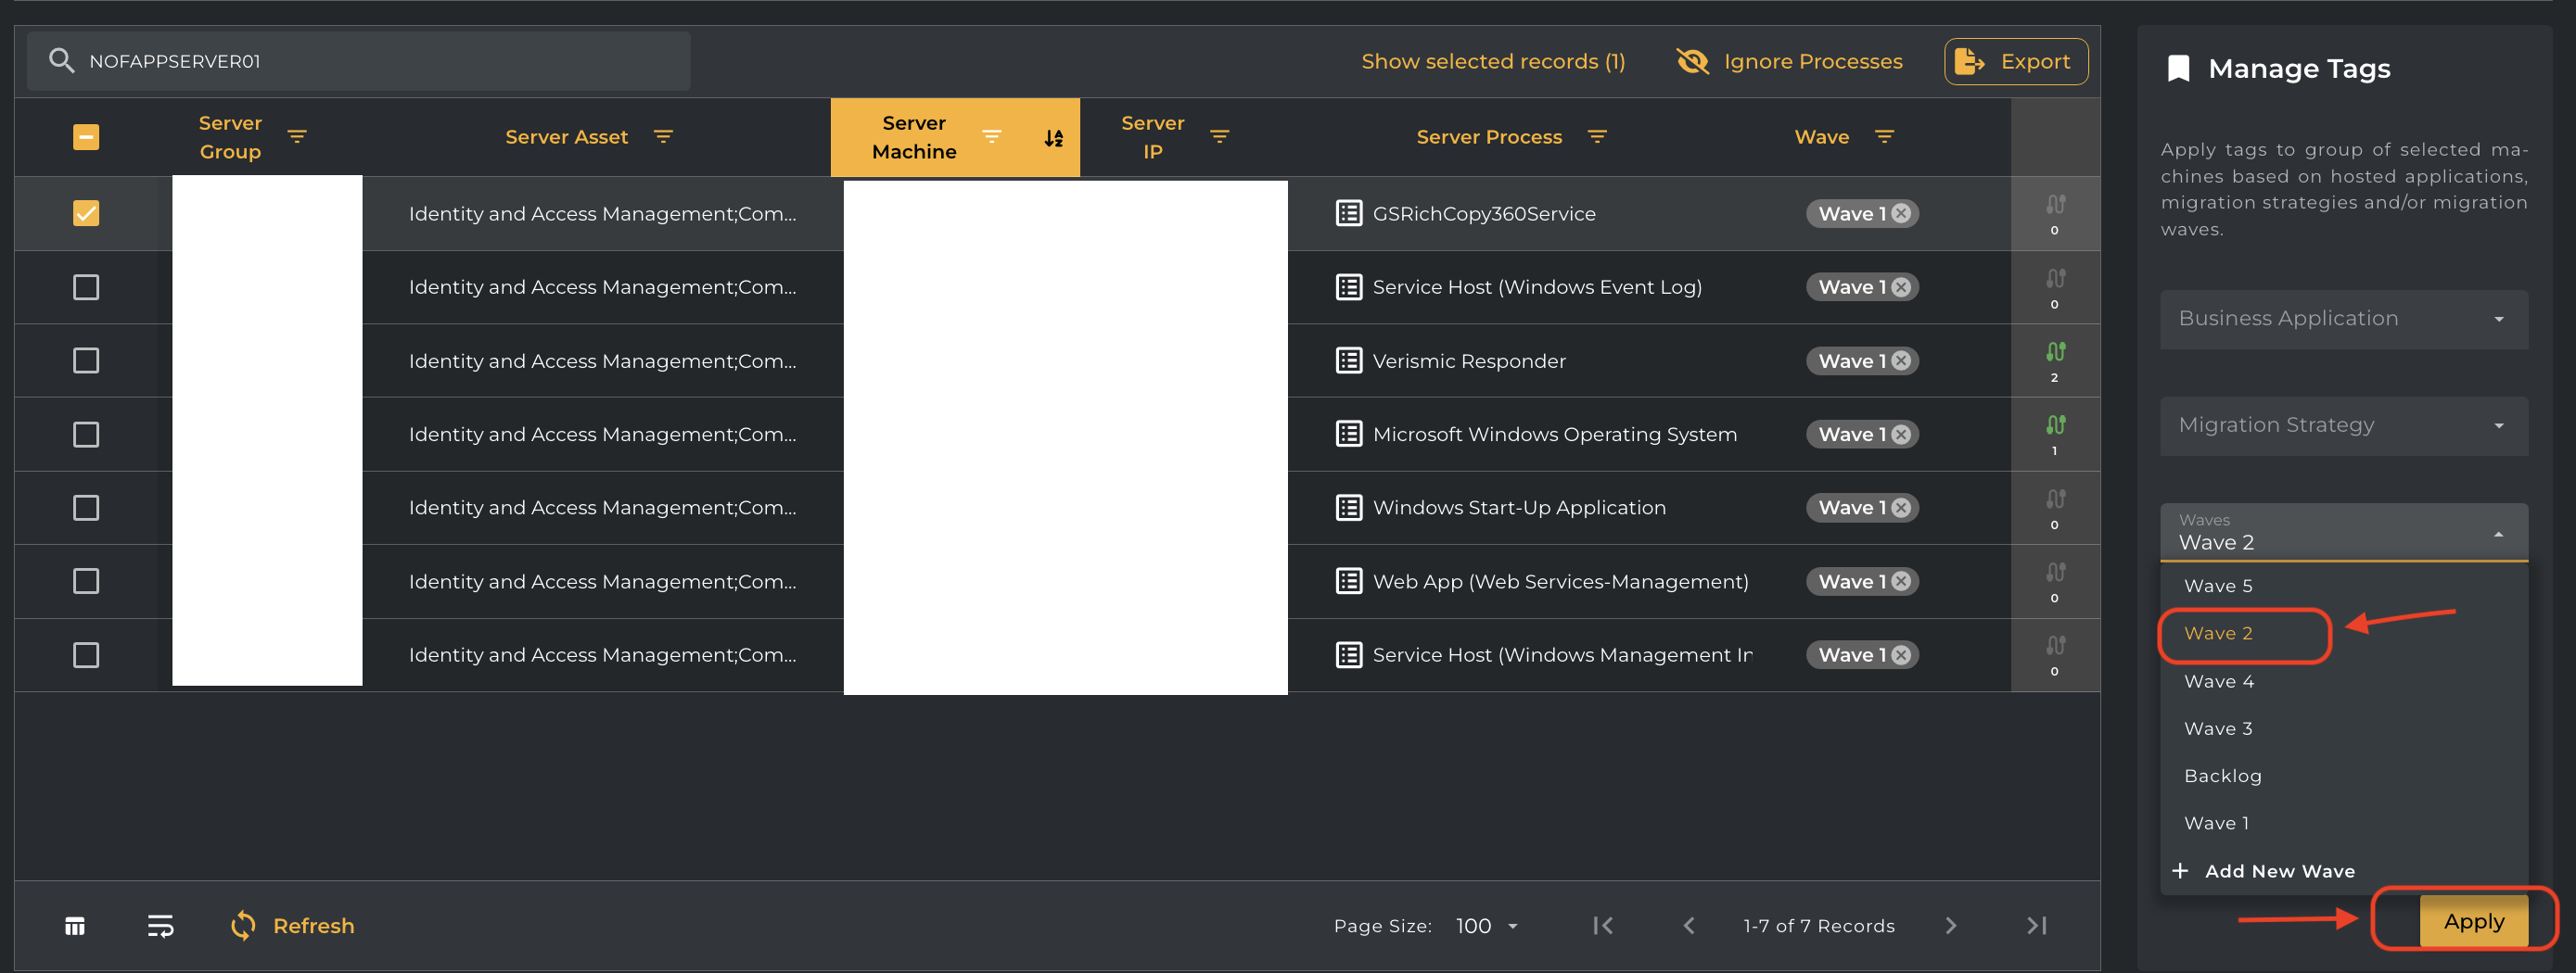Toggle text wrap icon in footer

[160, 926]
